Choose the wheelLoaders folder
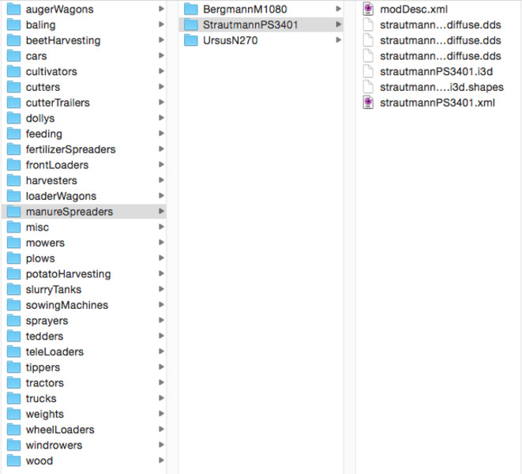 click(59, 430)
